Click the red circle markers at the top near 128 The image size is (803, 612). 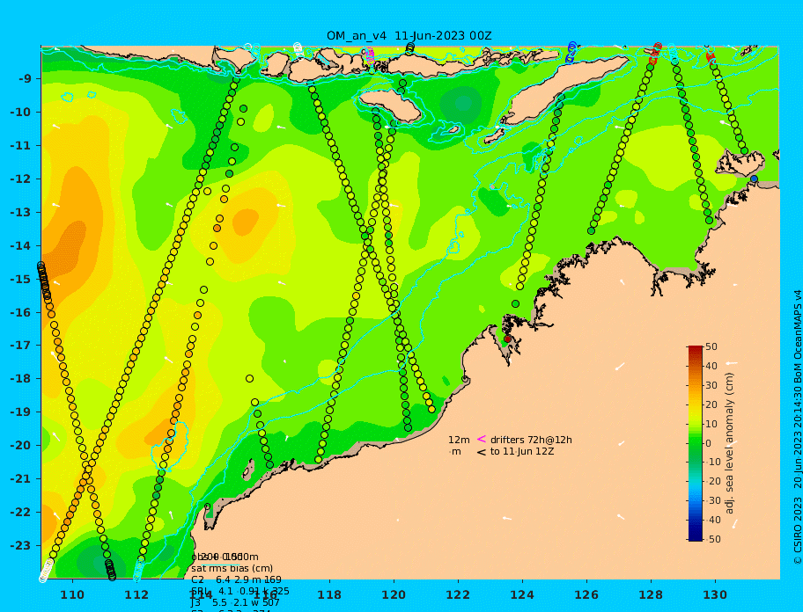click(x=655, y=53)
